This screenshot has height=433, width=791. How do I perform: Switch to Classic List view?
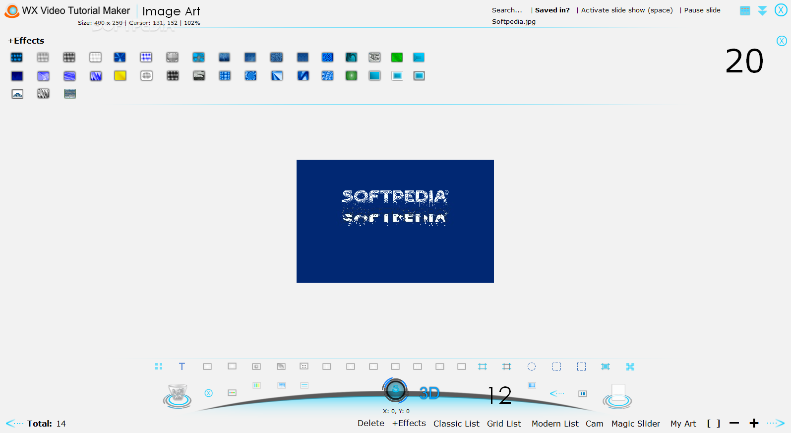456,424
